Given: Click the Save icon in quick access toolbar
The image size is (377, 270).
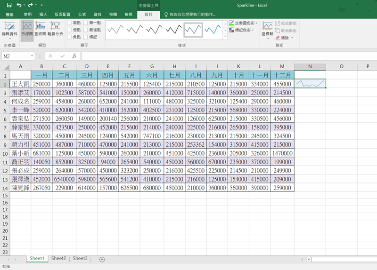Looking at the screenshot, I should tap(9, 5).
